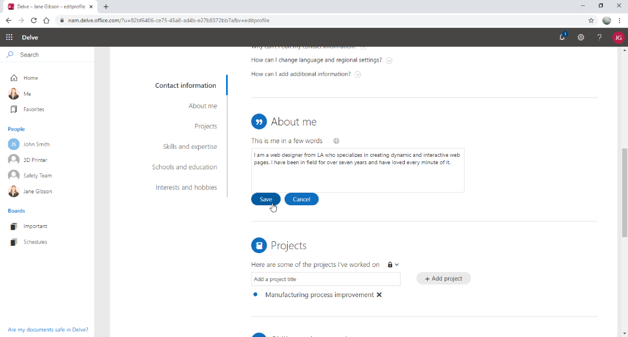
Task: Remove the Manufacturing process improvement project
Action: [379, 295]
